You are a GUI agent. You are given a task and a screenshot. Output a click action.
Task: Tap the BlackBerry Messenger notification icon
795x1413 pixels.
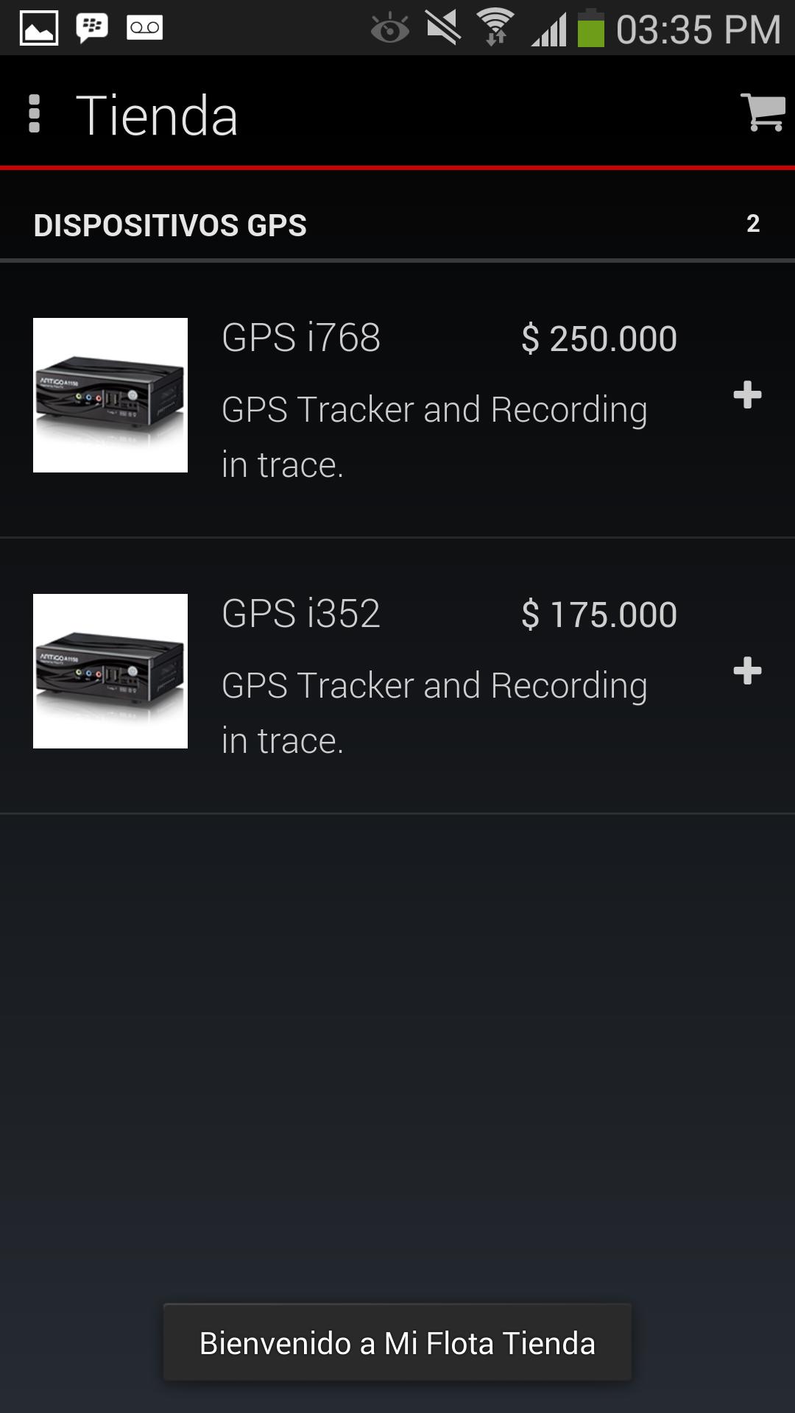click(92, 29)
